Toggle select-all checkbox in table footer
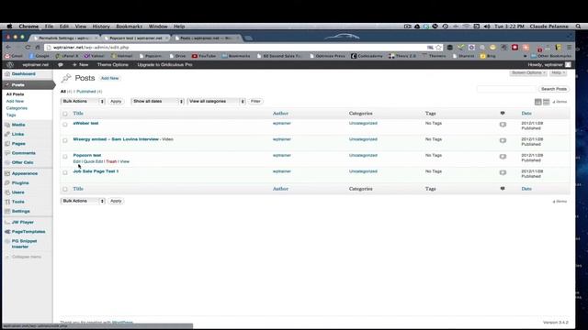The image size is (588, 330). tap(65, 189)
